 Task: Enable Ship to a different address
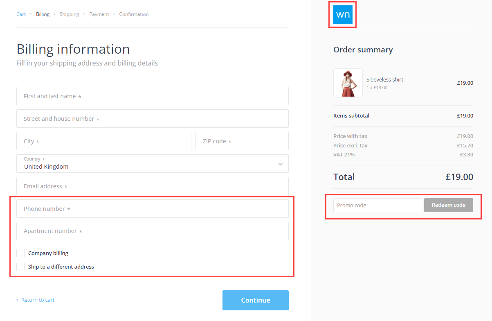point(20,267)
